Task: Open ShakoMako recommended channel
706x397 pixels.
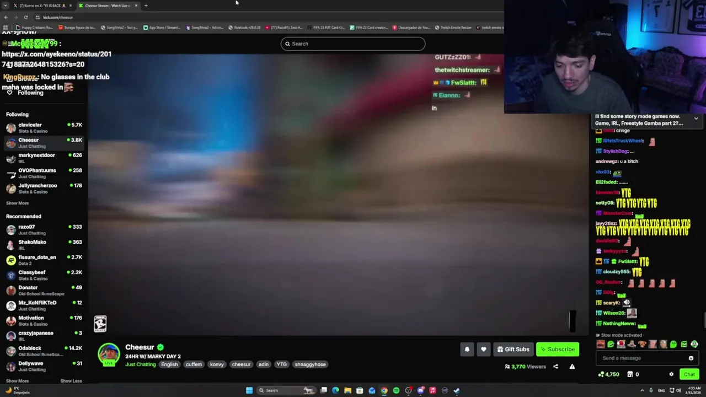Action: pos(44,245)
